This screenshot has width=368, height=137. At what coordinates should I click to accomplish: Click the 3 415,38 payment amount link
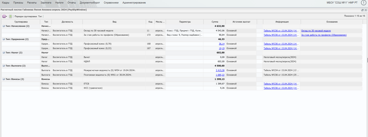pyautogui.click(x=220, y=70)
